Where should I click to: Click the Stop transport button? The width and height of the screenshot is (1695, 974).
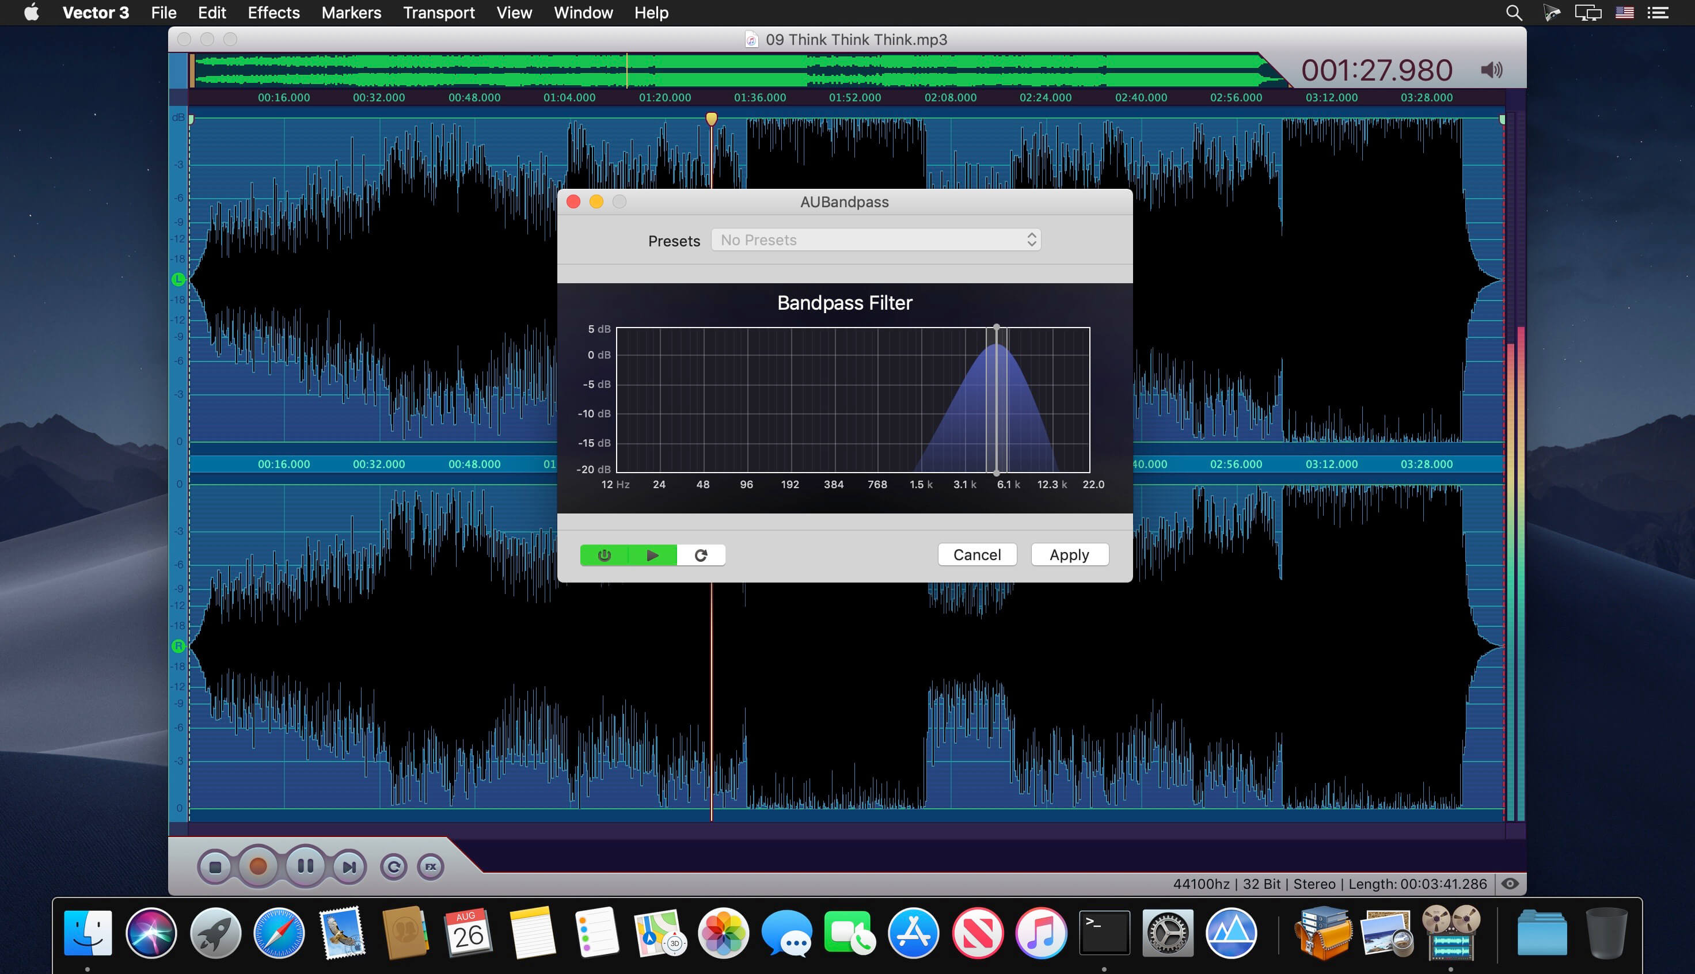[x=215, y=867]
